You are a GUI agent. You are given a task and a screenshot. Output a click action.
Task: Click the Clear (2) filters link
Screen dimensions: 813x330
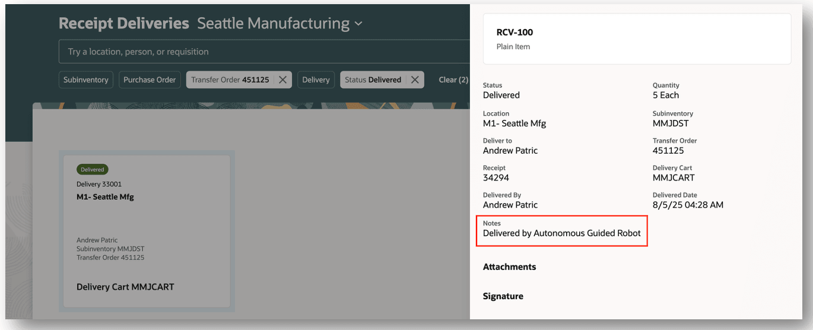(453, 80)
